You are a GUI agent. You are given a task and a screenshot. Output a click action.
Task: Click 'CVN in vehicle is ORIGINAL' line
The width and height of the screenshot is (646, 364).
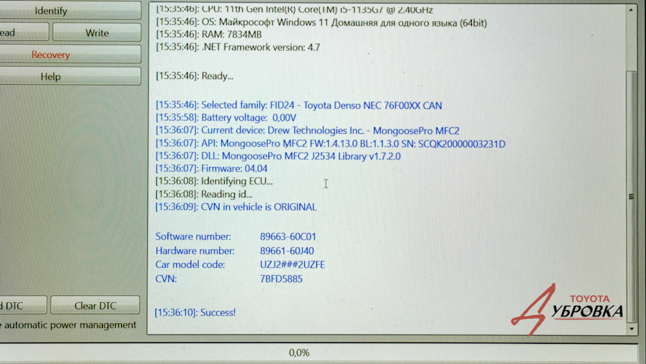[236, 207]
